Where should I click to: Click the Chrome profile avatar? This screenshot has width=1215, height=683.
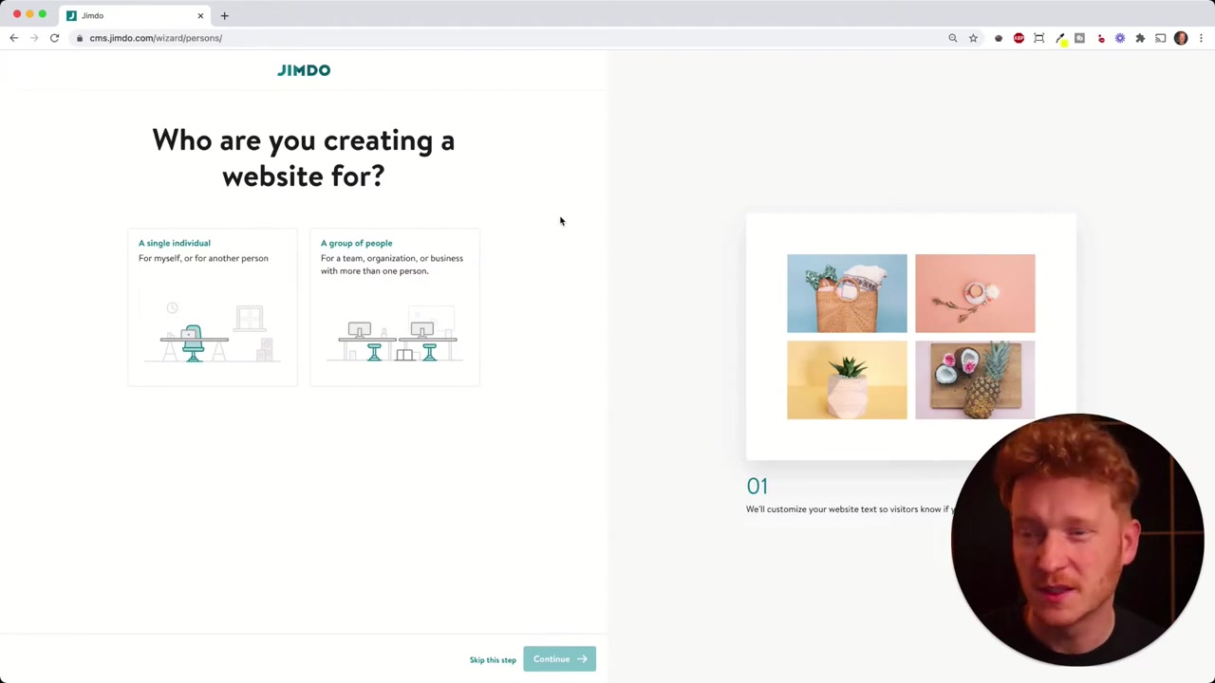[1181, 38]
